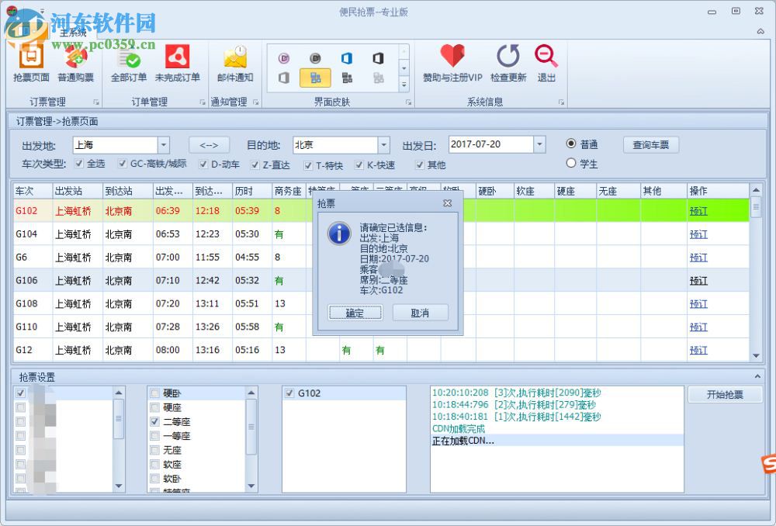Screen dimensions: 776x526
Task: Open 全部订单 to view all orders
Action: tap(130, 63)
